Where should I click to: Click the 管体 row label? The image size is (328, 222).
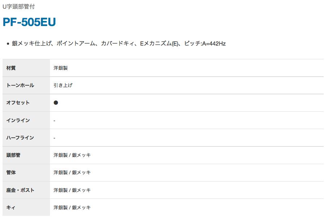tap(11, 172)
